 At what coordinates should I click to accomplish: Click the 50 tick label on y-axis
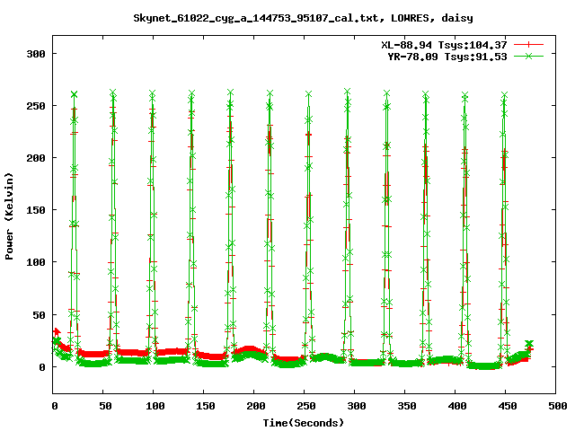click(37, 314)
